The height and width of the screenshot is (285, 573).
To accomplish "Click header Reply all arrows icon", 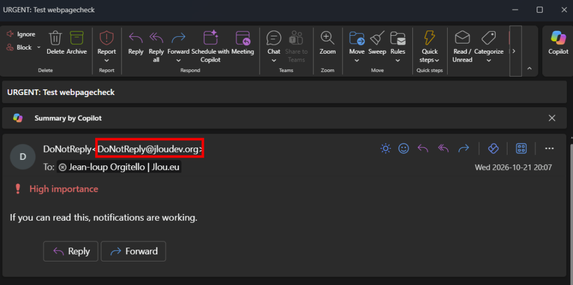I will pos(443,148).
